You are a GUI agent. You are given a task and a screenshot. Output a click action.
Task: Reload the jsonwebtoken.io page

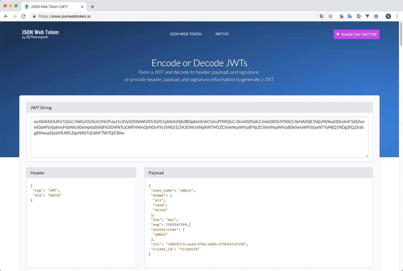23,16
